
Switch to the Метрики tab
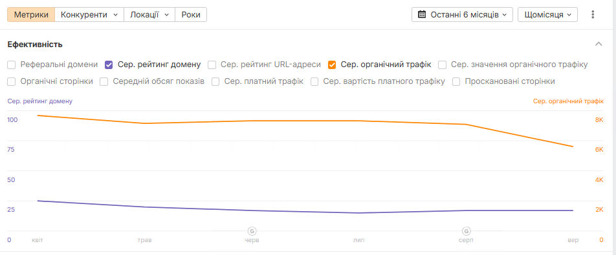(x=31, y=15)
